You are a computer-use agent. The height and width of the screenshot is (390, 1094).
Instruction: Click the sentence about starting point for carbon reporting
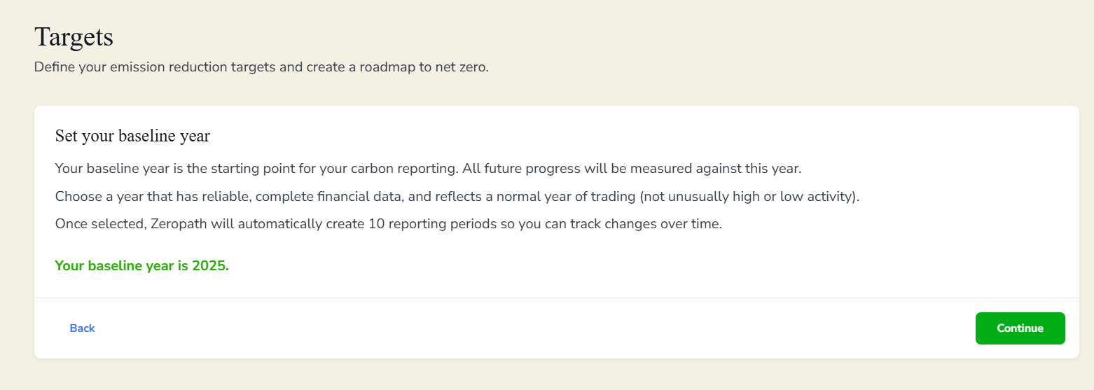[427, 169]
